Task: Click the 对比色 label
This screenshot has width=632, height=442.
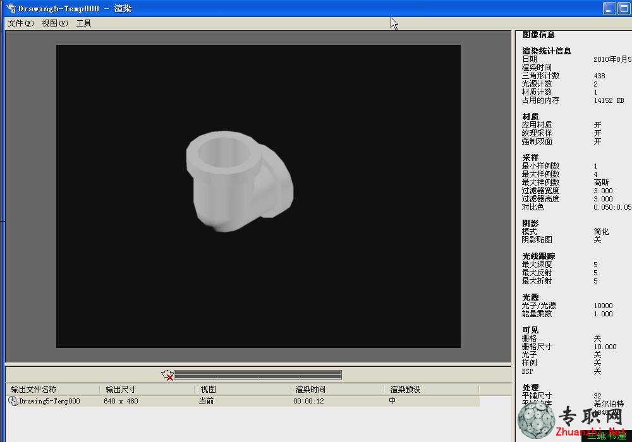Action: pyautogui.click(x=533, y=207)
